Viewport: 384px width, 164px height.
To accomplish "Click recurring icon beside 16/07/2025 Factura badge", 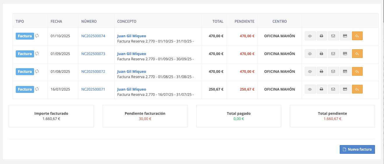I will click(37, 89).
